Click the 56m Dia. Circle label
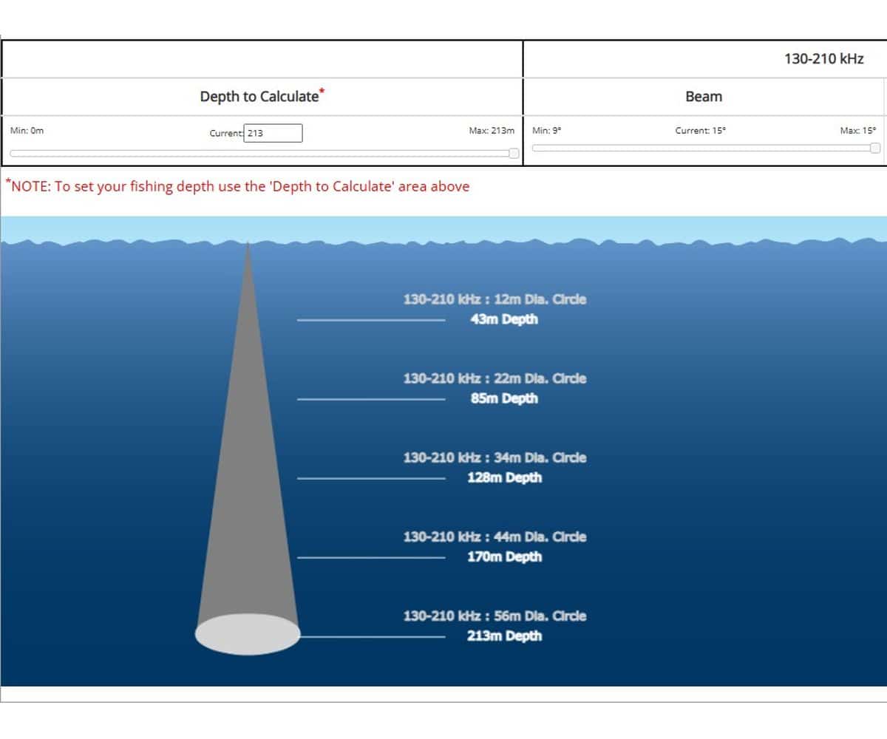The height and width of the screenshot is (739, 887). click(495, 616)
